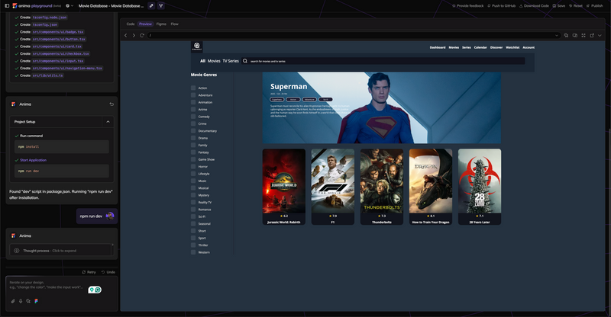Check the Mystery genre checkbox
611x317 pixels.
coord(193,195)
